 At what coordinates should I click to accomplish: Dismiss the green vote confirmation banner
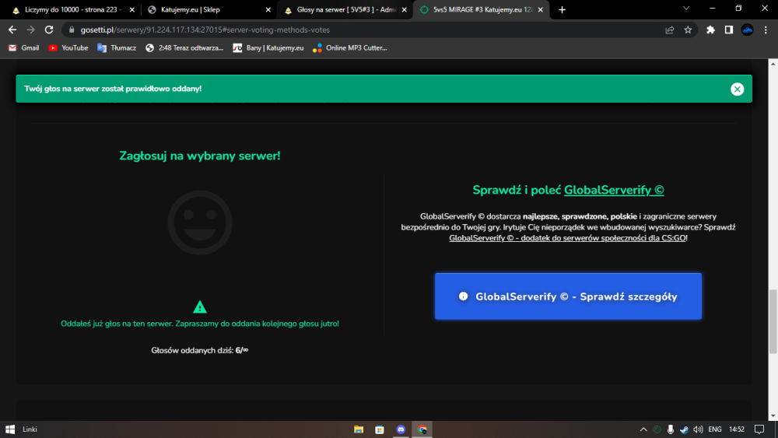737,89
